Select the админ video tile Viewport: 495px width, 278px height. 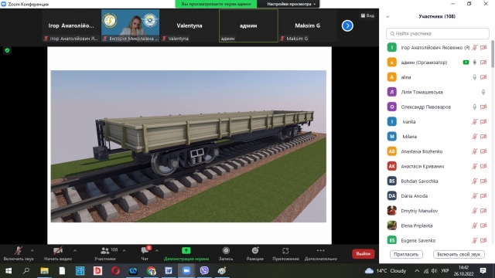[x=248, y=25]
